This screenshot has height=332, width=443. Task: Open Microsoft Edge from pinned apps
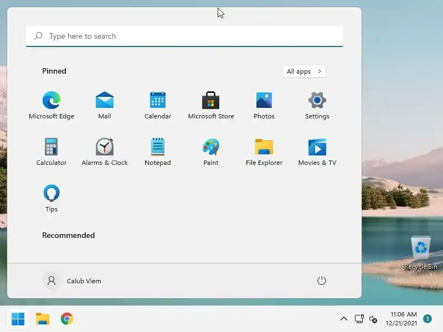click(x=51, y=105)
